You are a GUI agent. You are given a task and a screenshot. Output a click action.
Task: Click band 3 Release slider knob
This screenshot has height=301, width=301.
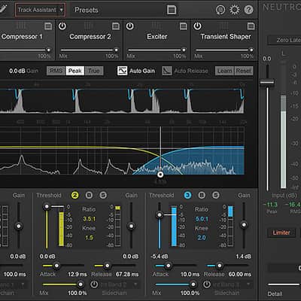(220, 266)
